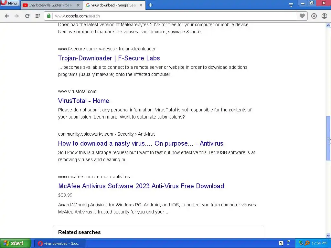Select virus download taskbar window button
Screen dimensions: 331x248
point(60,243)
